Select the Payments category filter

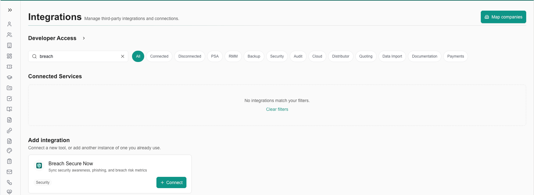tap(455, 56)
